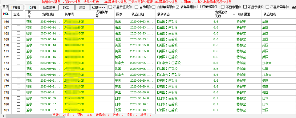The image size is (296, 118).
Task: Tick the checkbox in row 169
Action: click(19, 39)
